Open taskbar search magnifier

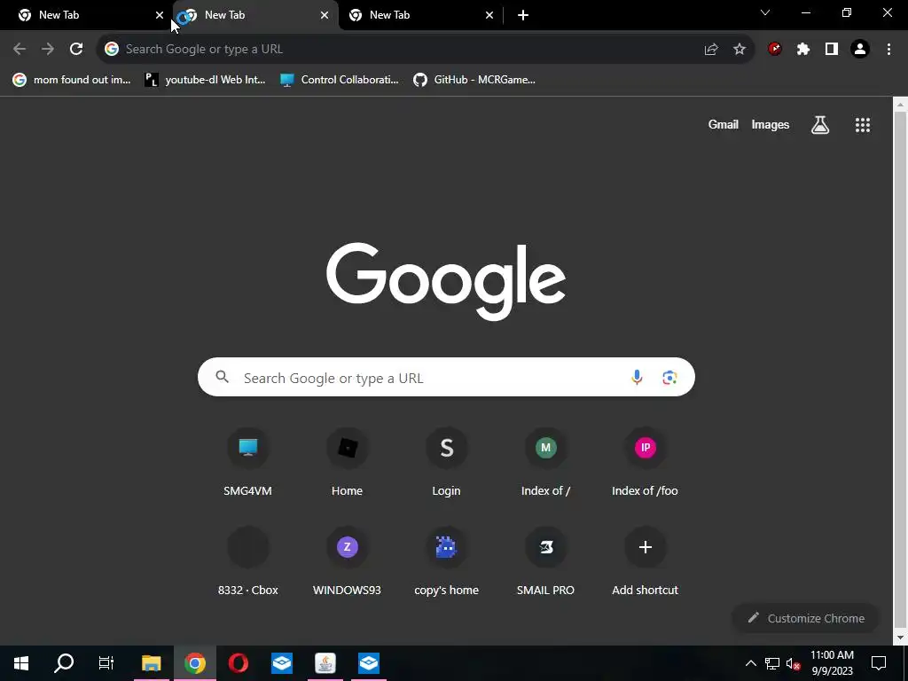[x=64, y=663]
